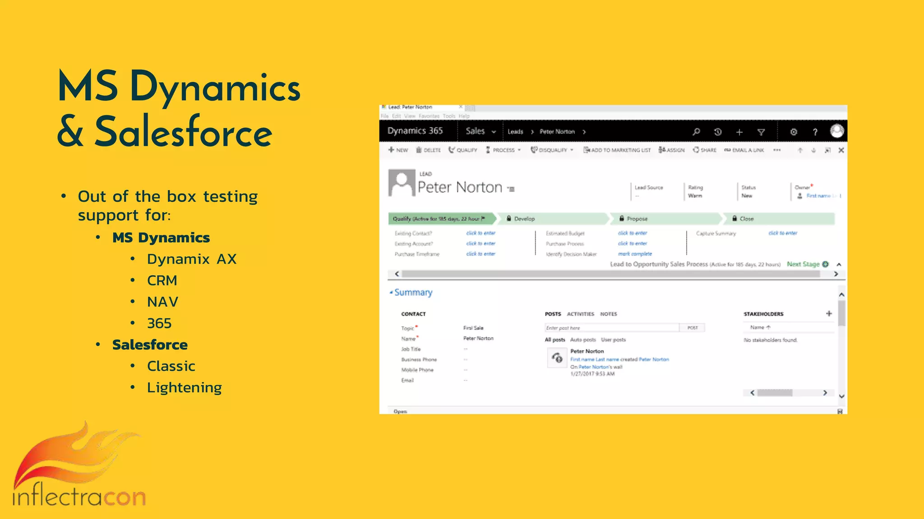Viewport: 924px width, 519px height.
Task: Sort stakeholders by Name column
Action: click(x=760, y=328)
